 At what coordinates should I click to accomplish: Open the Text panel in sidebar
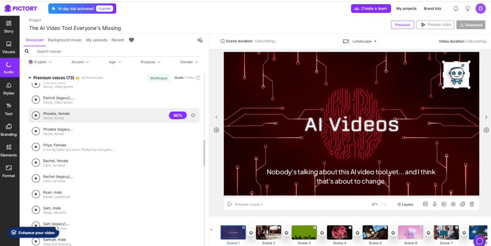pyautogui.click(x=9, y=109)
